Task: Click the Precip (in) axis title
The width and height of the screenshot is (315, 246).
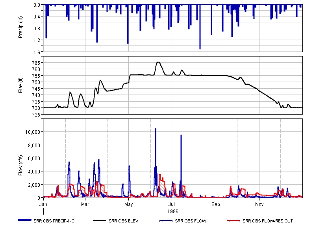Action: coord(20,27)
